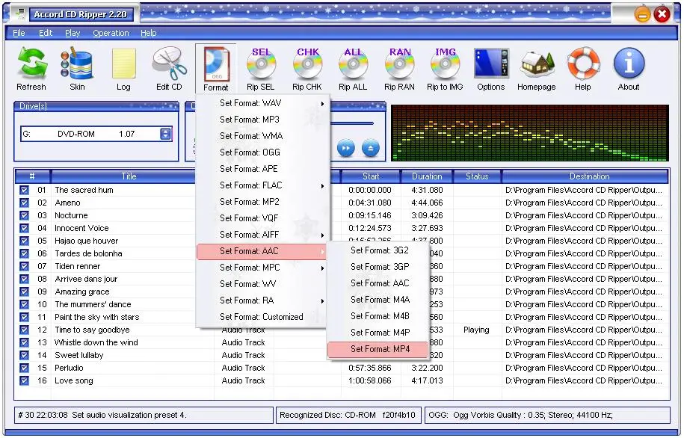Toggle checkbox for track 03 Nocturne
This screenshot has height=438, width=684.
click(x=24, y=215)
